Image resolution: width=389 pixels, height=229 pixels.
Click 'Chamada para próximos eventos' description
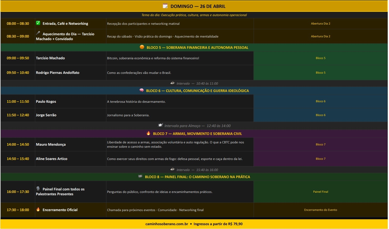pos(155,210)
